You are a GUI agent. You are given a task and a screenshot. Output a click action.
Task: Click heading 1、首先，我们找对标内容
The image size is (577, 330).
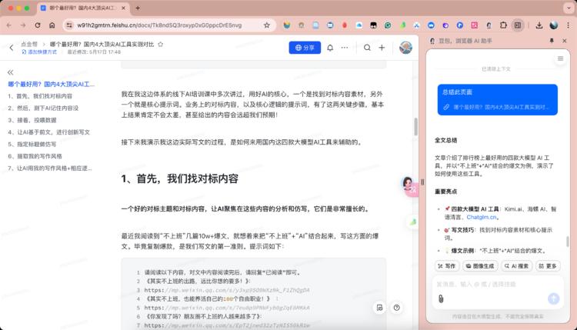pyautogui.click(x=179, y=178)
